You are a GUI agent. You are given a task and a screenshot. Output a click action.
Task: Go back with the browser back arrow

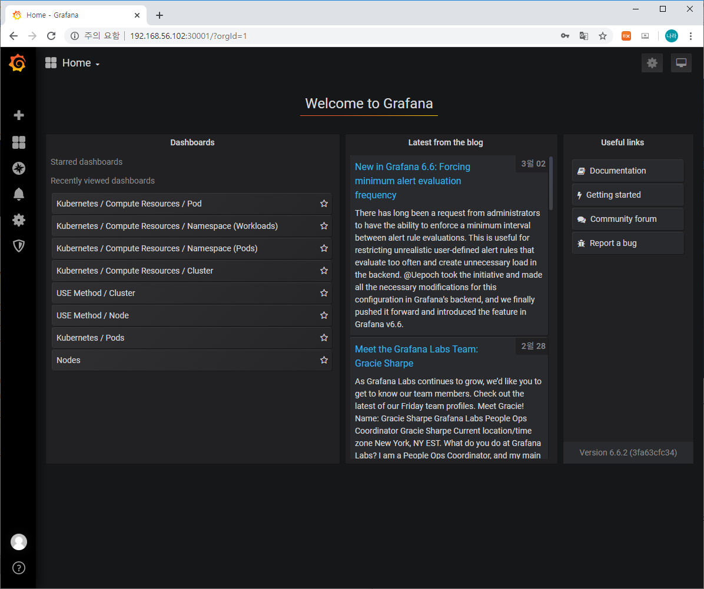pyautogui.click(x=14, y=36)
